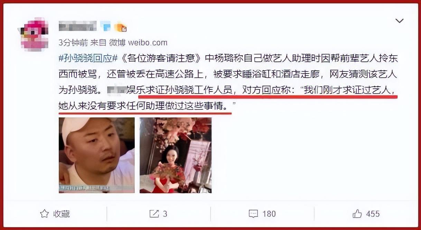Click the blue badge beside the username

(105, 26)
